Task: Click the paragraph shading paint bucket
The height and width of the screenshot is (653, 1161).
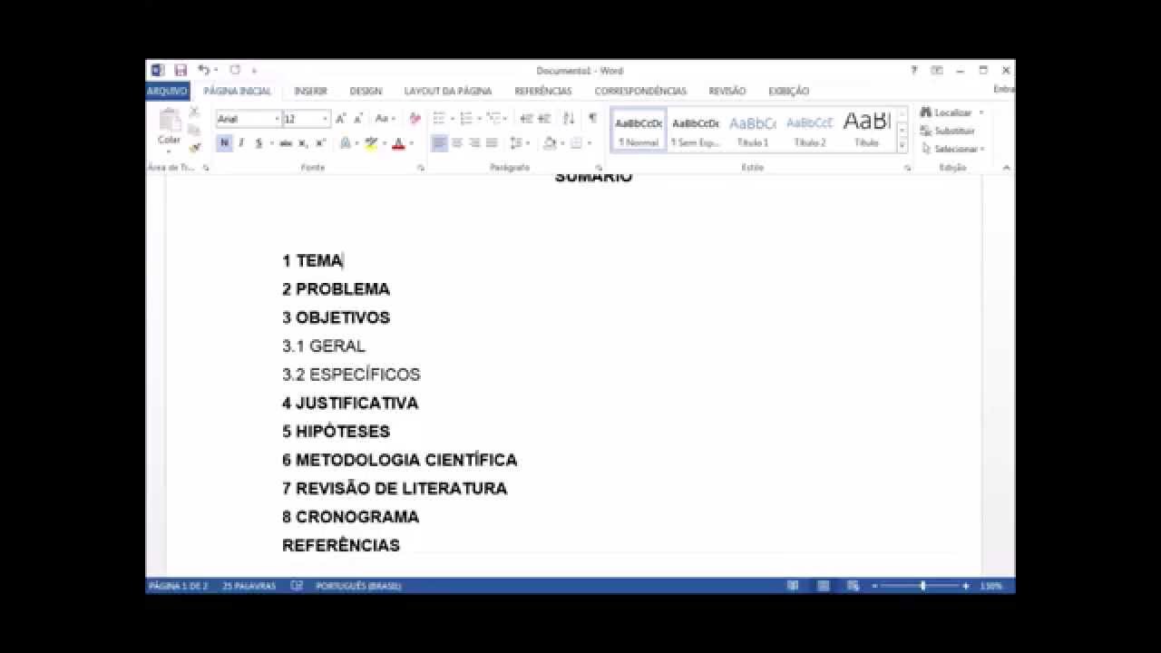Action: [x=550, y=143]
